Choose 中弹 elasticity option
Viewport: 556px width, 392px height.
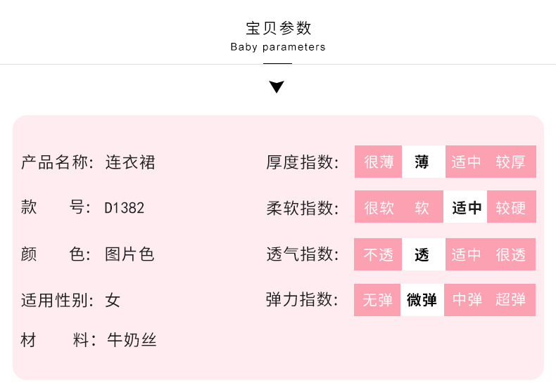(x=467, y=301)
